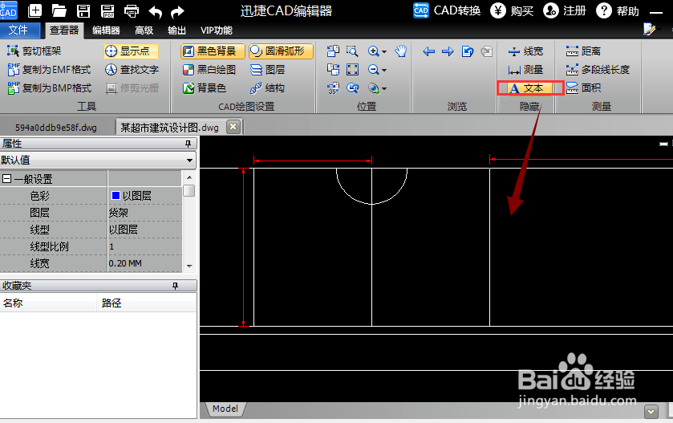Redo the last action
This screenshot has width=673, height=423.
(177, 11)
